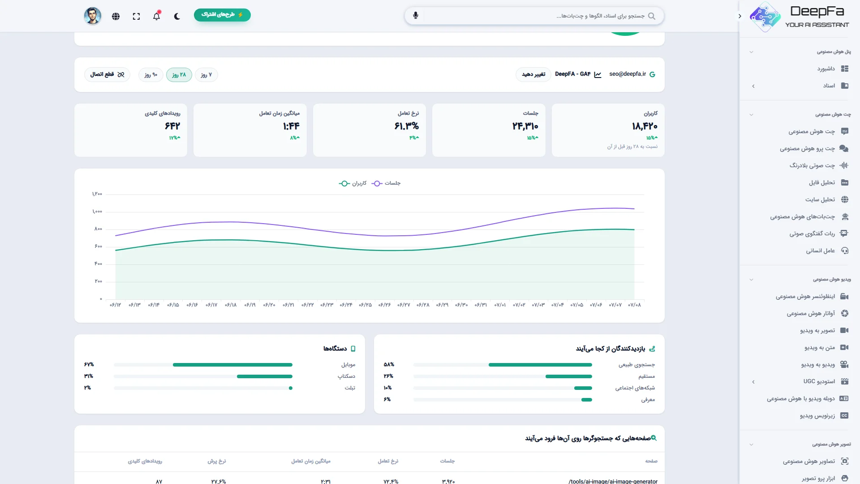Select the ۲۸ روز period filter
The image size is (860, 484).
179,75
